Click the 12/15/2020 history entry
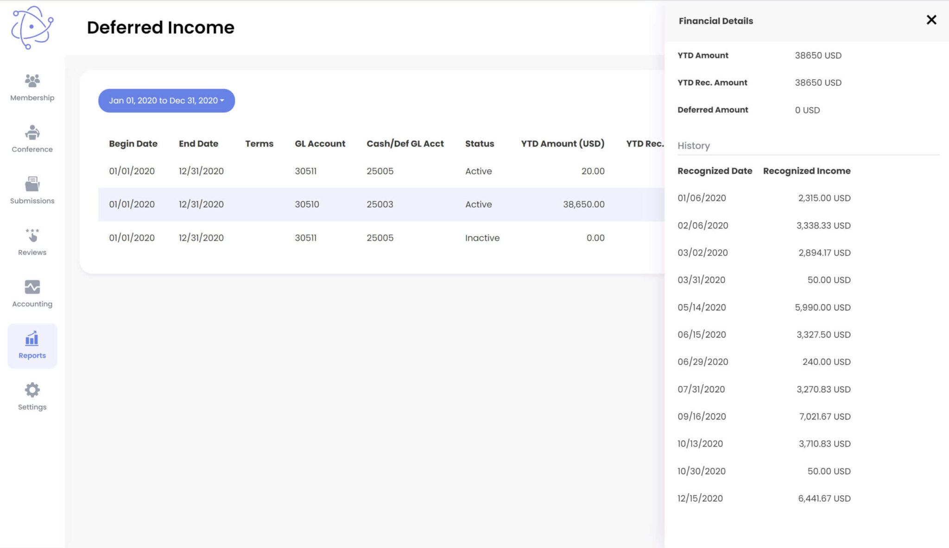Screen dimensions: 949x548 764,498
